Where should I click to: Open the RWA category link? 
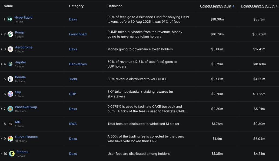pyautogui.click(x=73, y=124)
